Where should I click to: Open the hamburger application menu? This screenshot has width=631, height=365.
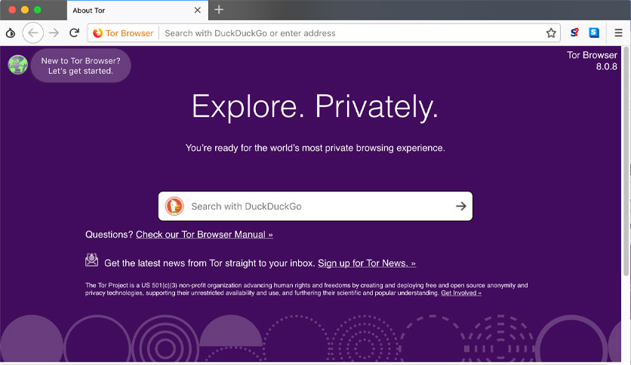coord(618,33)
